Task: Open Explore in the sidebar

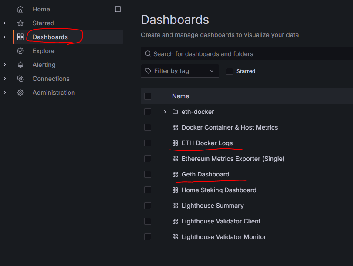Action: point(43,51)
